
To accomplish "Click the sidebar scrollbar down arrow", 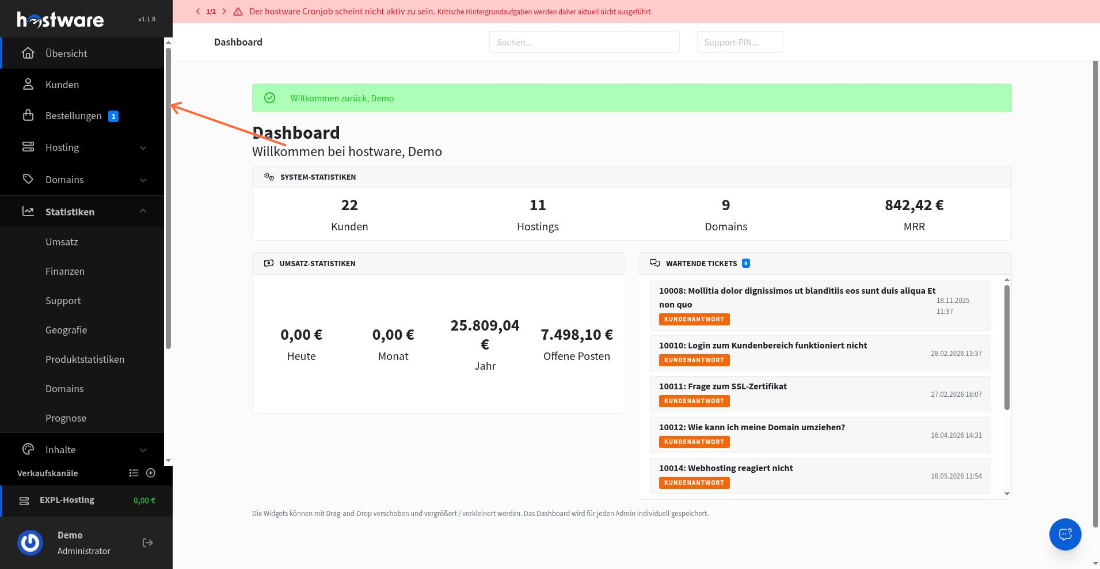I will (x=168, y=461).
